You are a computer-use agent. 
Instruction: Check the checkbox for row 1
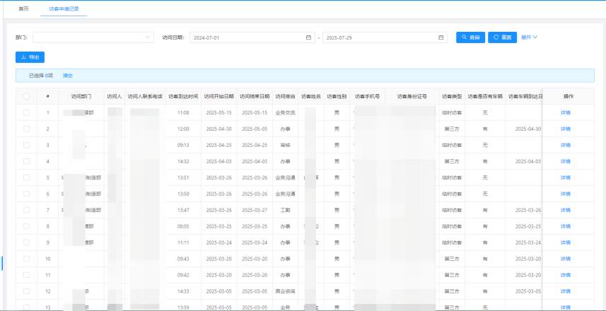click(26, 112)
